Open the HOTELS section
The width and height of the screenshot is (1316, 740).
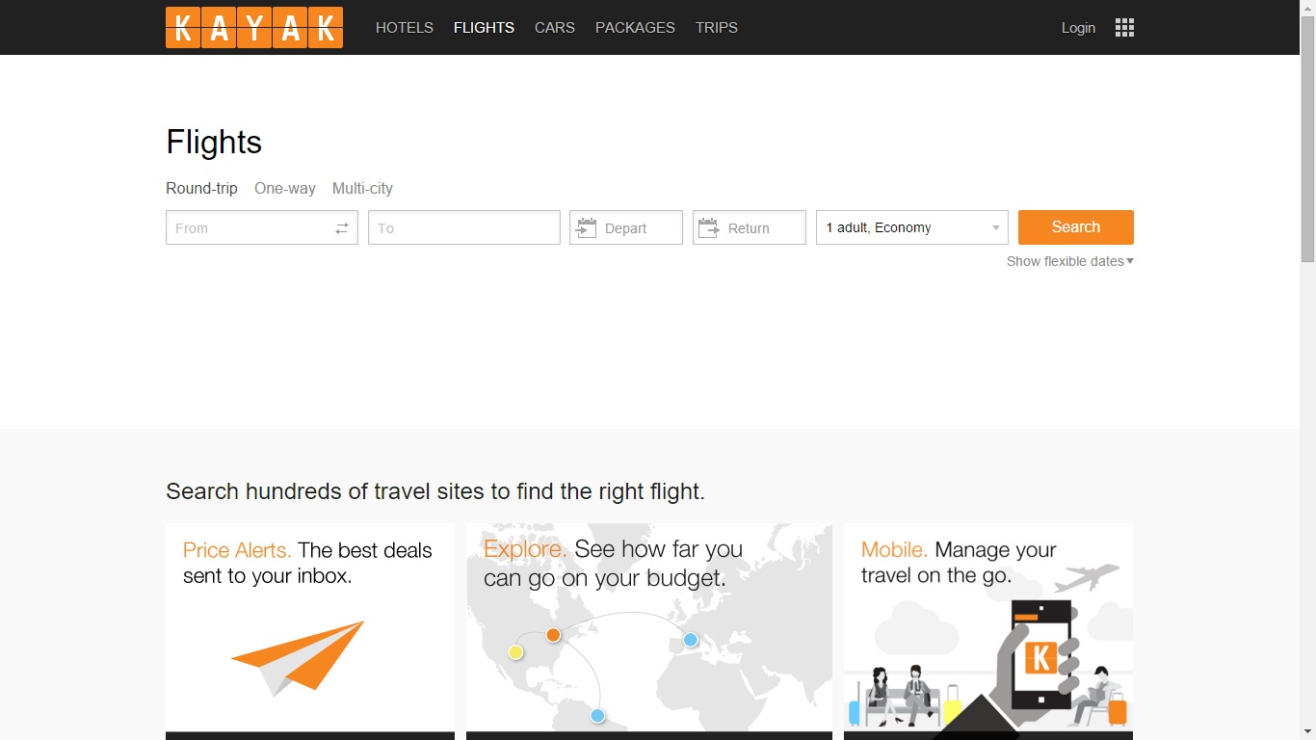pyautogui.click(x=405, y=28)
